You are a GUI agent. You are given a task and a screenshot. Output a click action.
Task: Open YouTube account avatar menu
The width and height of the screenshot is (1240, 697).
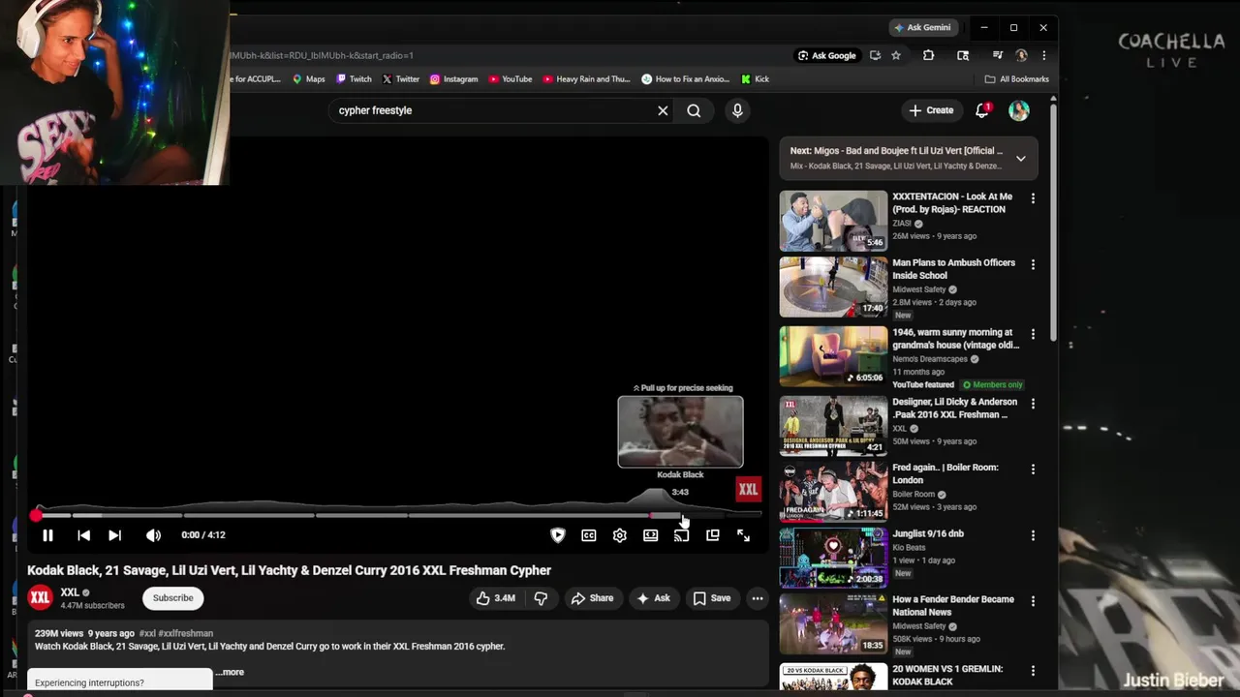tap(1019, 110)
